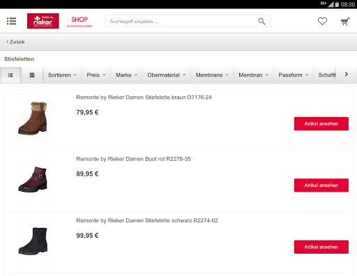Open the shopping cart icon
The image size is (357, 276).
345,22
